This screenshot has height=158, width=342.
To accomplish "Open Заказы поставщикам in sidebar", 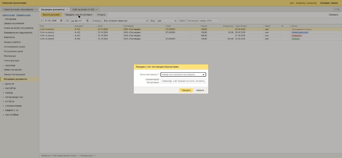I will [14, 75].
